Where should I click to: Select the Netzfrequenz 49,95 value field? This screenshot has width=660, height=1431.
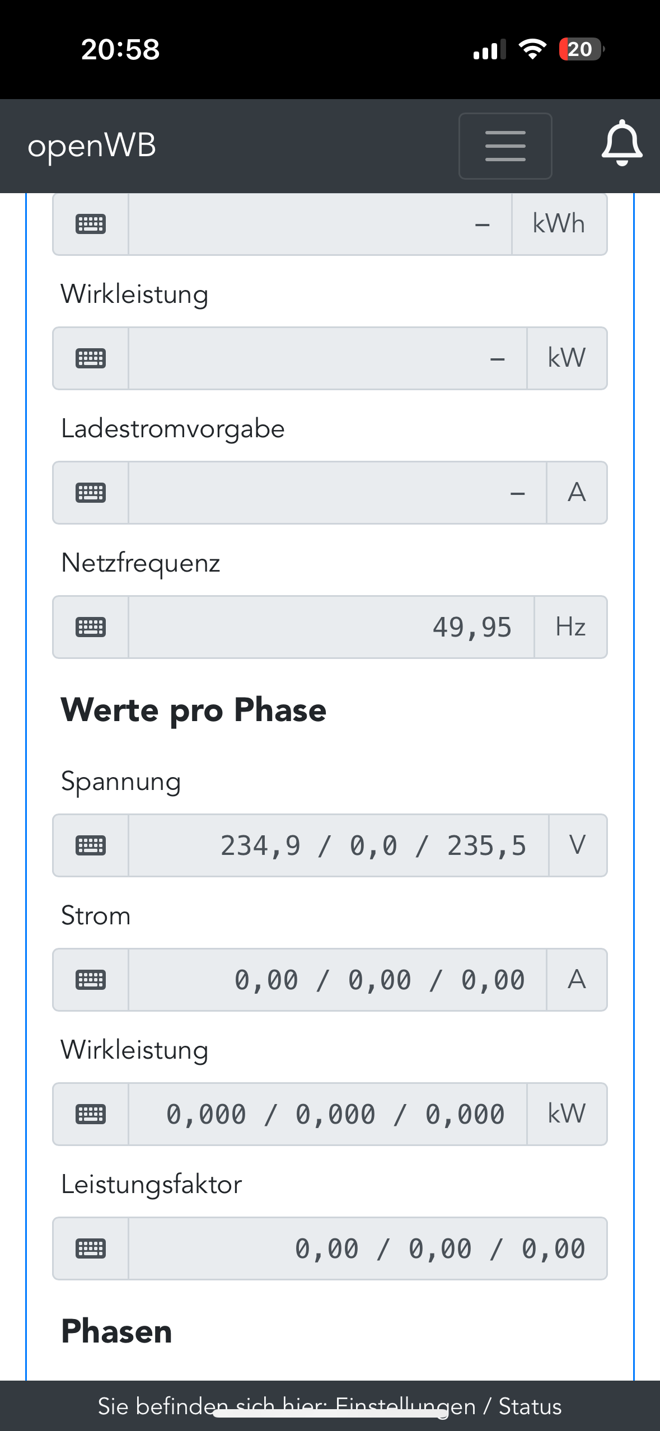coord(331,627)
